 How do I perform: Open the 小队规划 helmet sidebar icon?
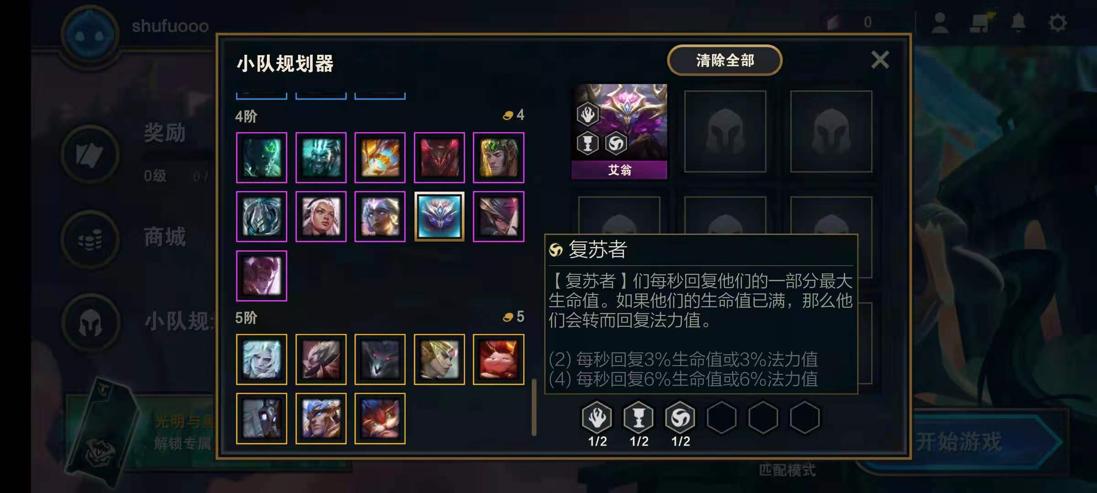[90, 323]
